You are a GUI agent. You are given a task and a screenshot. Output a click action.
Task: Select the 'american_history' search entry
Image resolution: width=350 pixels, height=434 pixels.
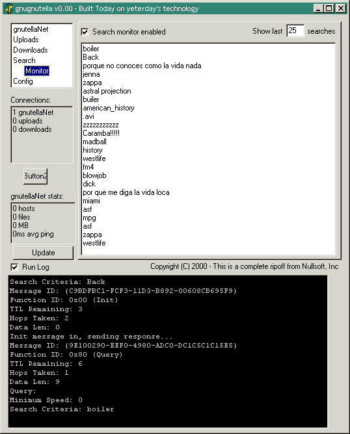click(x=109, y=108)
